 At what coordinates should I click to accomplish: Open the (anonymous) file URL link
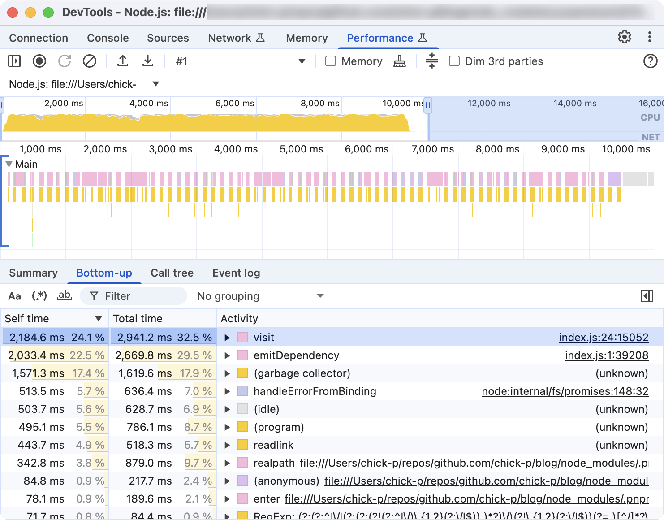pyautogui.click(x=487, y=481)
